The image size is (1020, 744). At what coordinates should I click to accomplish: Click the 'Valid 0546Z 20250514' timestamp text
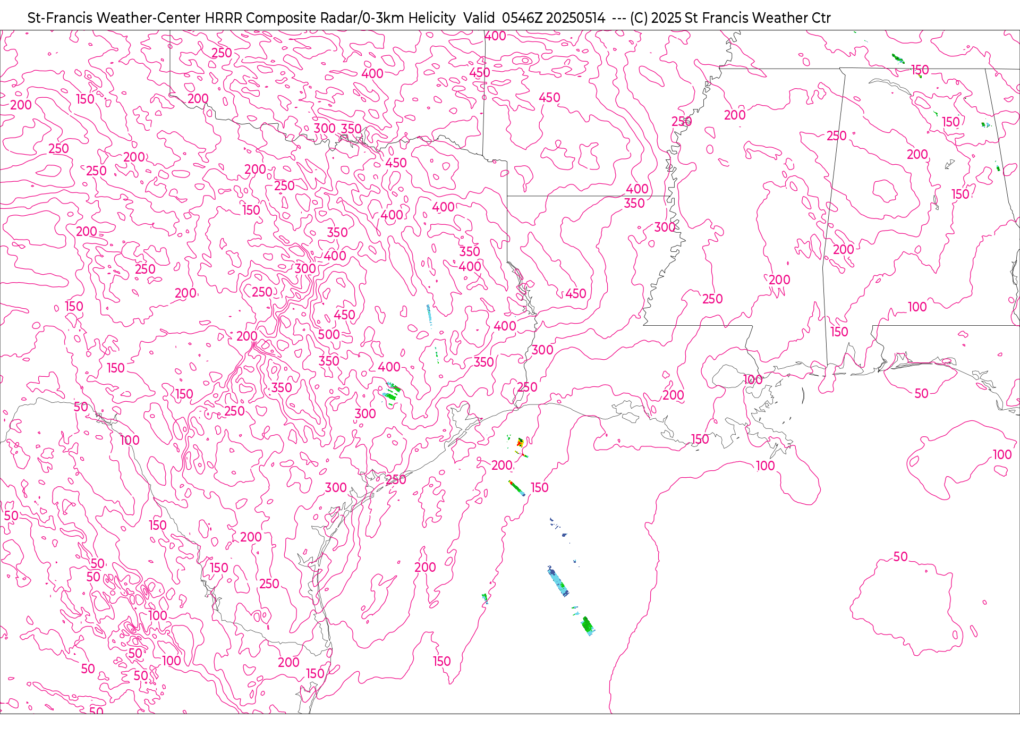coord(534,18)
